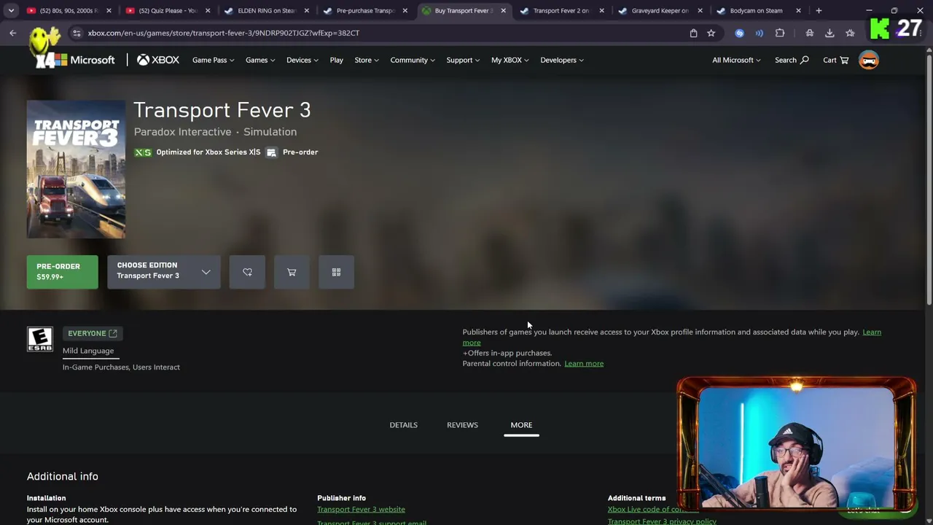Expand the Devices menu
This screenshot has width=933, height=525.
302,60
